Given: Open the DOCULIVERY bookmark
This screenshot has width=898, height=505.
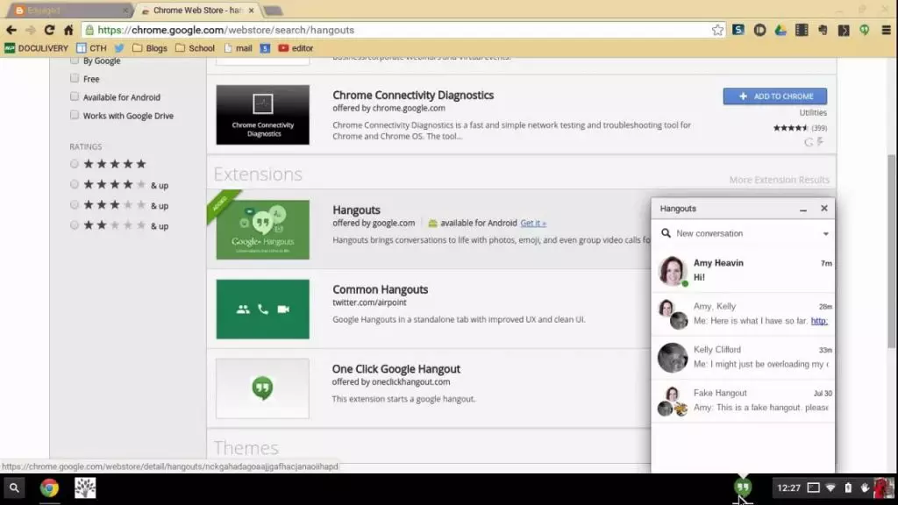Looking at the screenshot, I should (x=36, y=48).
